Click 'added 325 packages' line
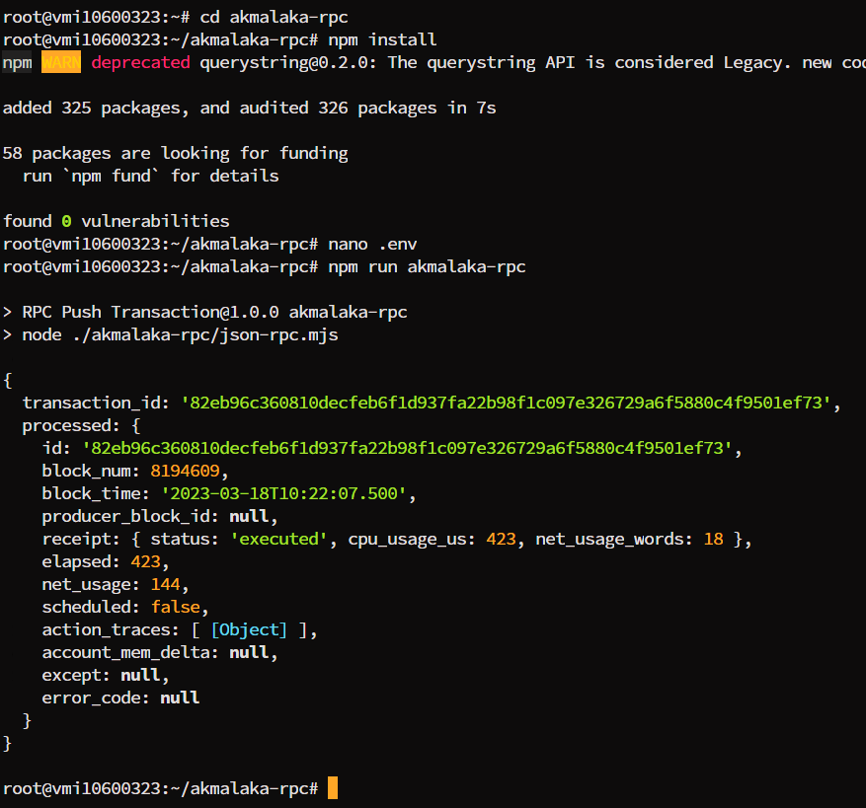 click(x=249, y=108)
